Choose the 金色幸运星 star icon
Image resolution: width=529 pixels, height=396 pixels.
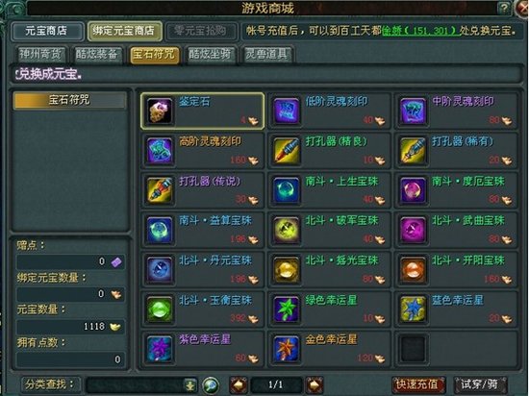(x=286, y=349)
